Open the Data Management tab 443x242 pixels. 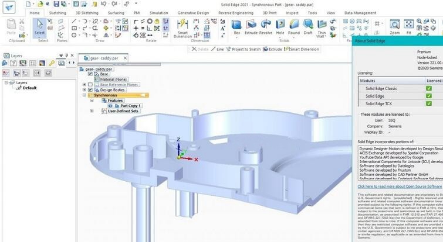360,13
